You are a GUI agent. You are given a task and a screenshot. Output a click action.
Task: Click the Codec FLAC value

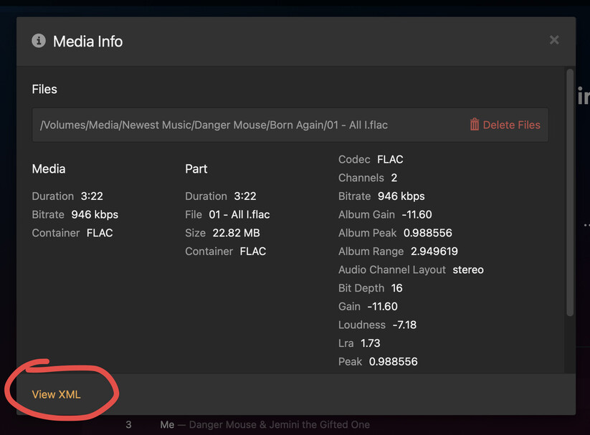coord(390,159)
